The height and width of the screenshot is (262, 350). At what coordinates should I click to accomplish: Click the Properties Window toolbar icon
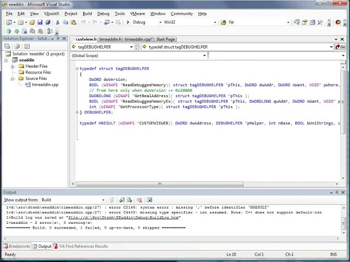coord(305,22)
